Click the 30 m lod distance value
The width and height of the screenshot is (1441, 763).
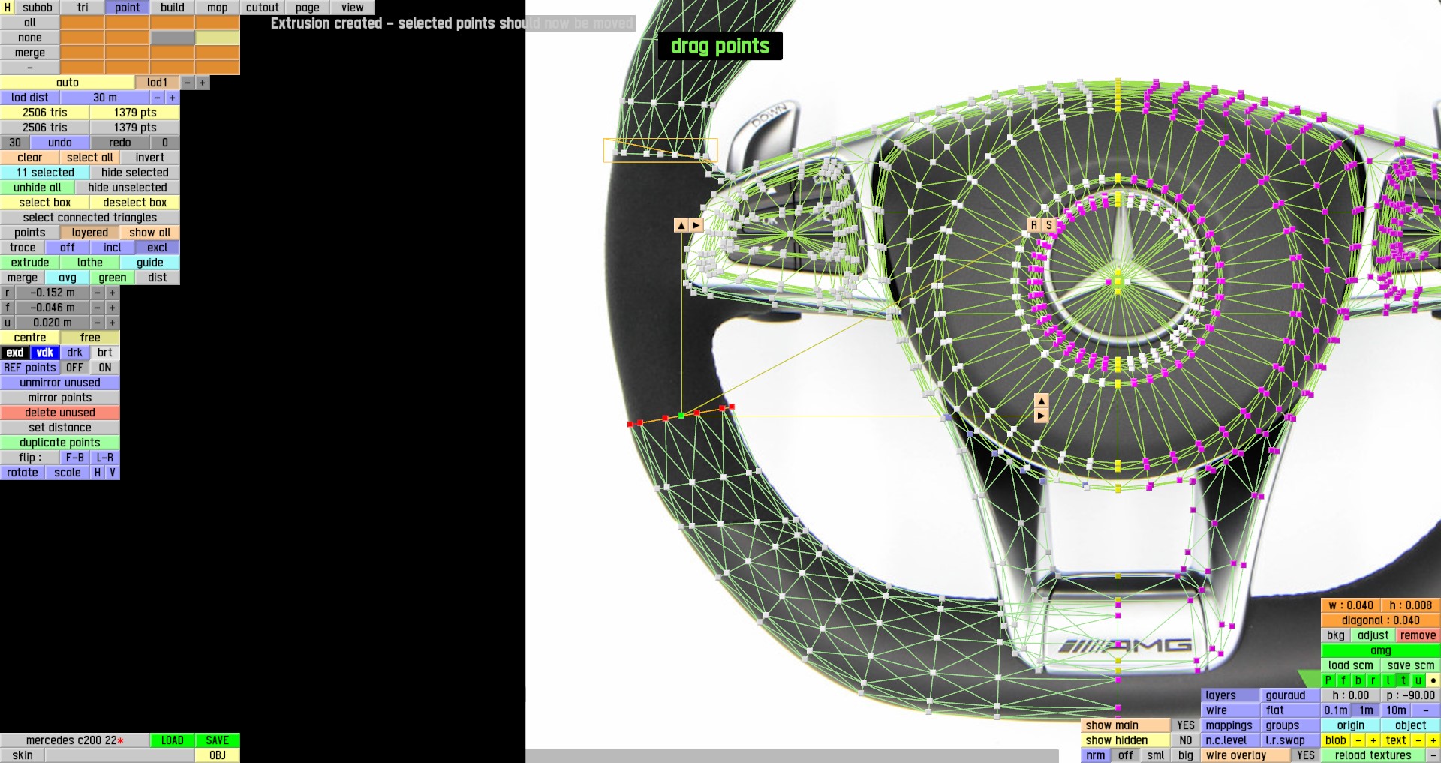pos(105,98)
